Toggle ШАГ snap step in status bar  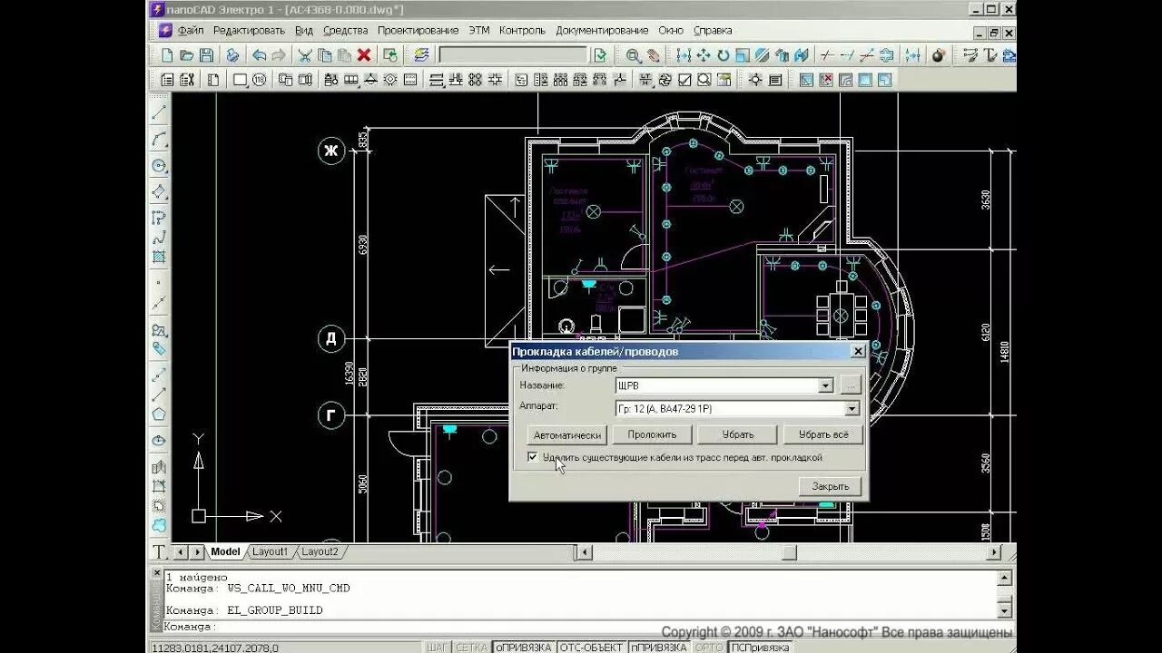tap(438, 647)
